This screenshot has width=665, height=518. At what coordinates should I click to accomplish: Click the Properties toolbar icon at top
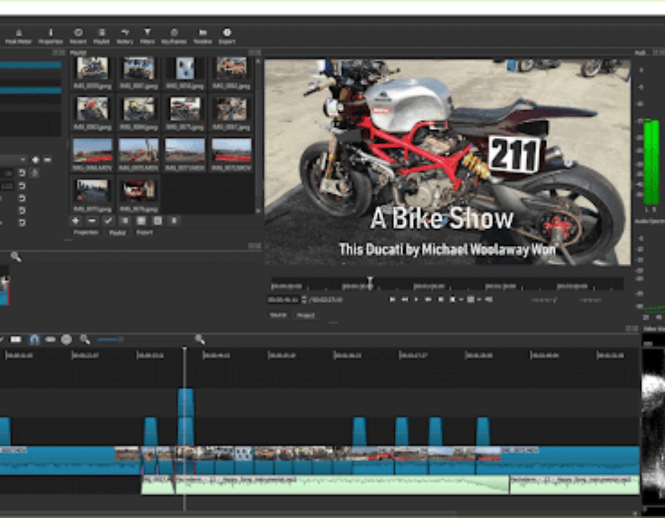pyautogui.click(x=50, y=36)
